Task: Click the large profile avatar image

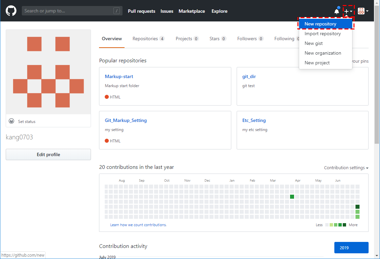Action: click(48, 72)
